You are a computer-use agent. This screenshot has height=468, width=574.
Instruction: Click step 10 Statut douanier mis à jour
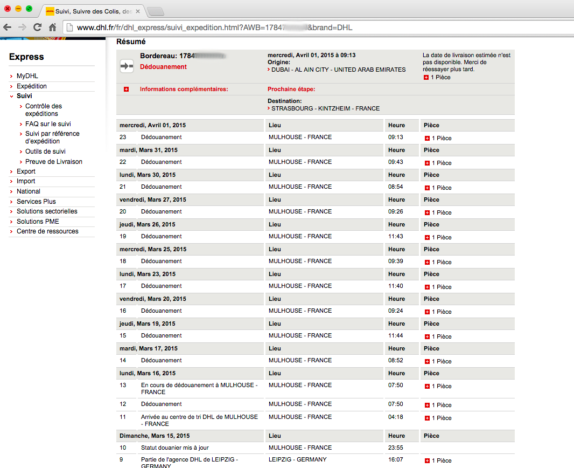coord(175,448)
